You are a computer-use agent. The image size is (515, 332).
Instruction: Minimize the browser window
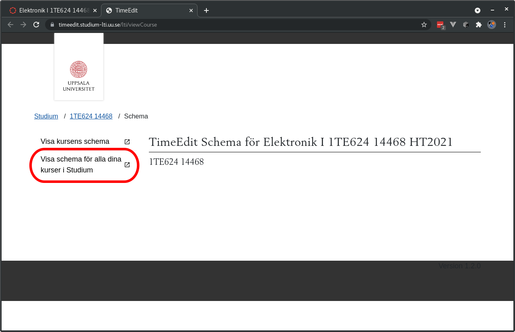[x=492, y=10]
